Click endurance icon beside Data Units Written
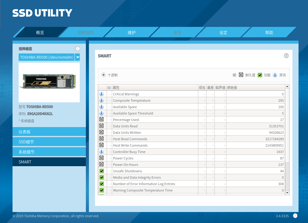 (x=101, y=132)
